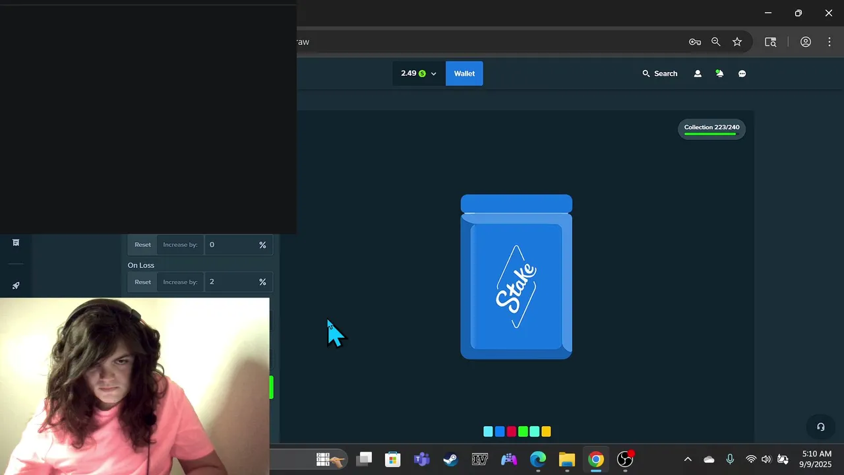This screenshot has width=844, height=475.
Task: Open the volume speaker tray icon
Action: tap(766, 459)
